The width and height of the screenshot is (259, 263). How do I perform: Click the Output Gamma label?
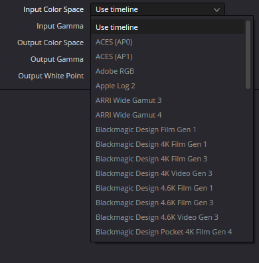57,59
